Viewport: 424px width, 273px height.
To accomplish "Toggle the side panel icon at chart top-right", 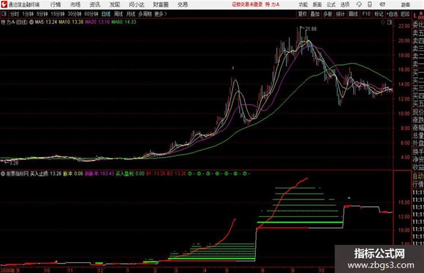I will [389, 22].
